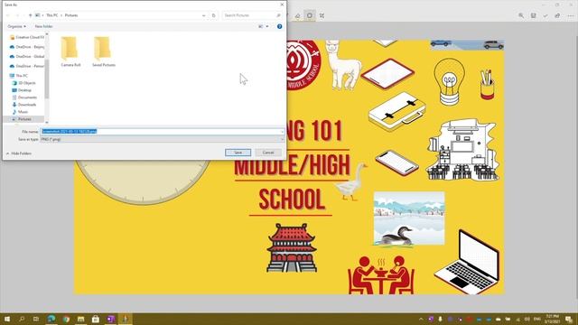578x325 pixels.
Task: Open taskbar Search
Action: (22, 319)
